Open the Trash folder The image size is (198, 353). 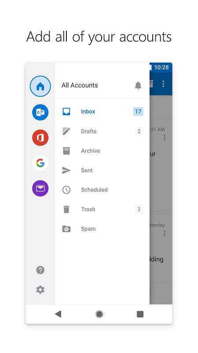pyautogui.click(x=102, y=209)
